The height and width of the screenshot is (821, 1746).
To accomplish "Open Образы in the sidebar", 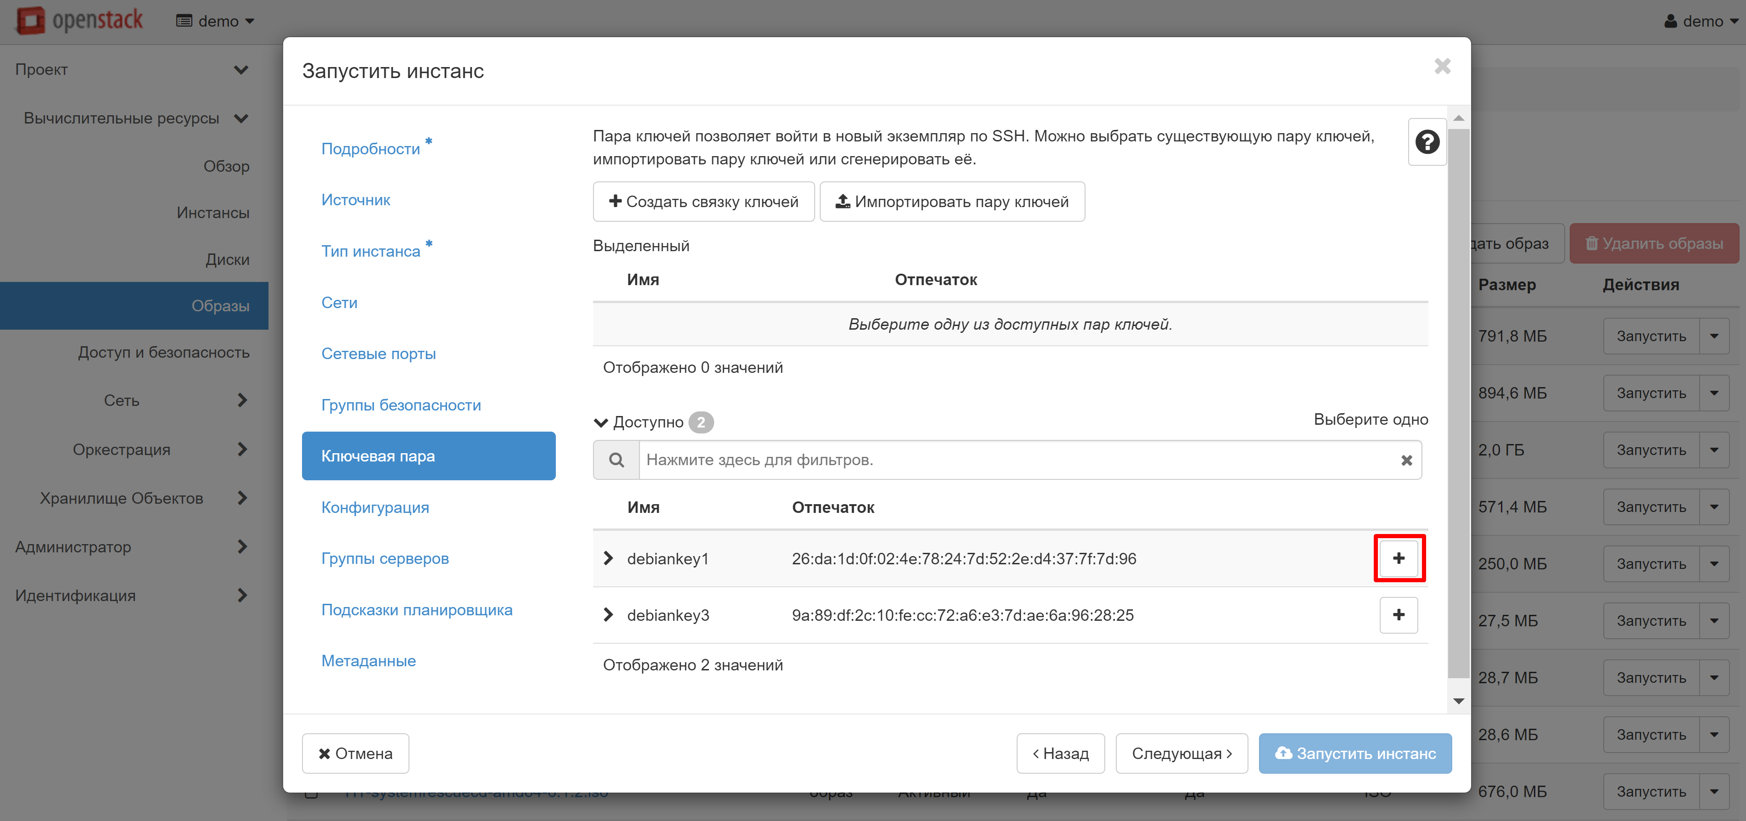I will click(134, 306).
